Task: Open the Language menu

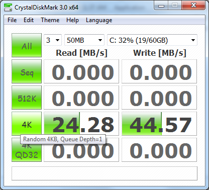Action: click(99, 20)
